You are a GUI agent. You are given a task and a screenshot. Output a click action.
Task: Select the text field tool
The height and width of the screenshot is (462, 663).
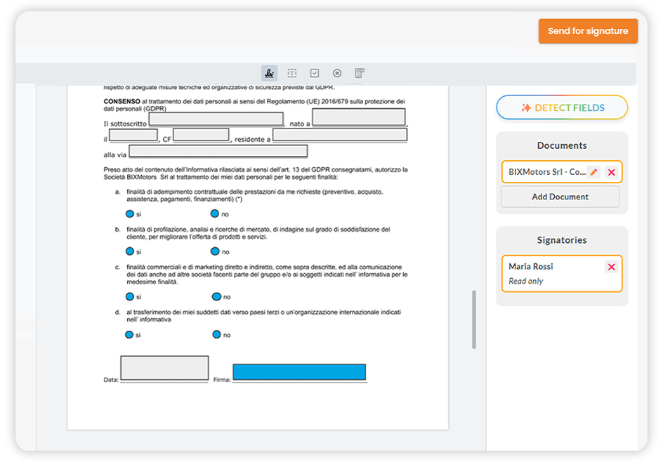click(x=292, y=73)
